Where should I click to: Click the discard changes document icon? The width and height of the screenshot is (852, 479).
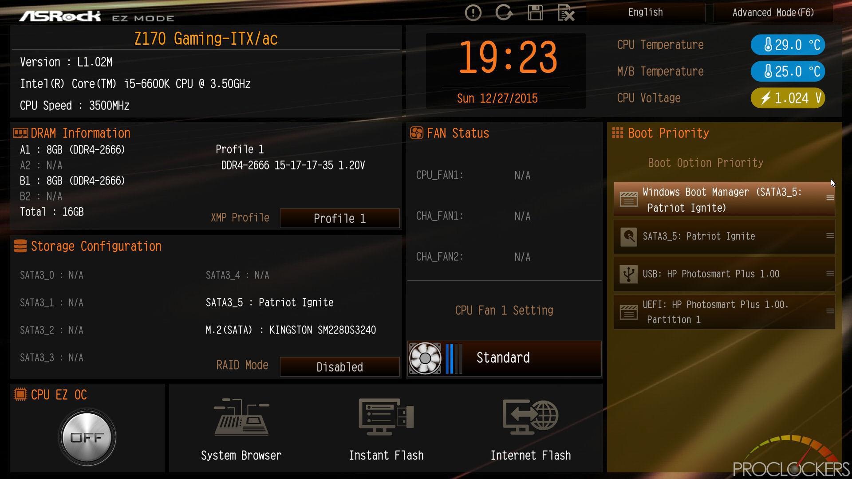[x=566, y=13]
